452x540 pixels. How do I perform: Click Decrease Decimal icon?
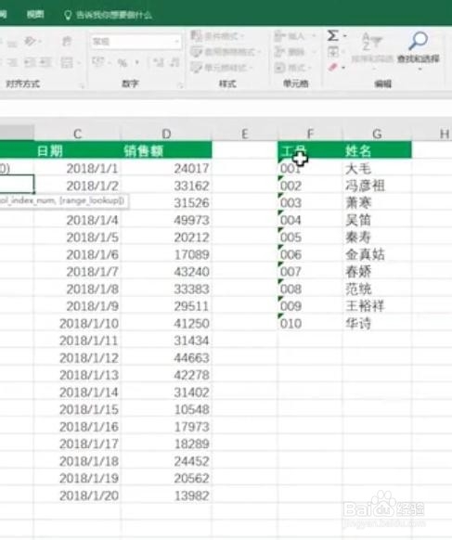pos(175,62)
